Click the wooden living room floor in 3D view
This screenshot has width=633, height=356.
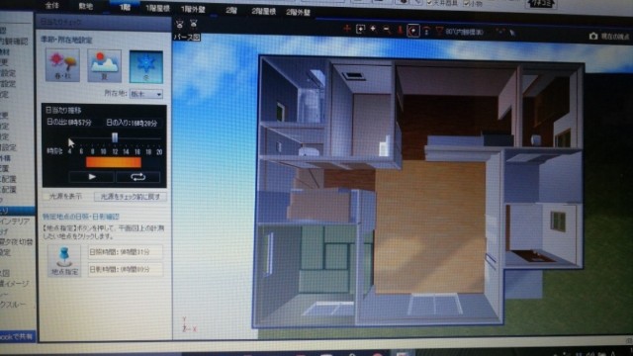430,226
